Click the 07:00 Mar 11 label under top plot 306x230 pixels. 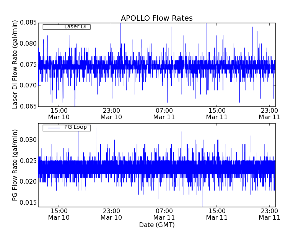[164, 113]
